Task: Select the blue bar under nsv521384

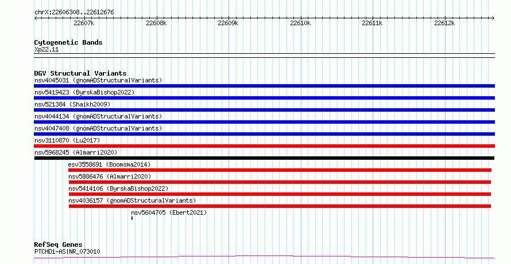Action: (x=264, y=110)
